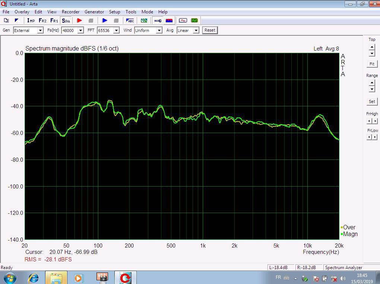Click the 'Spectrum Analyzer' status bar text

click(343, 268)
